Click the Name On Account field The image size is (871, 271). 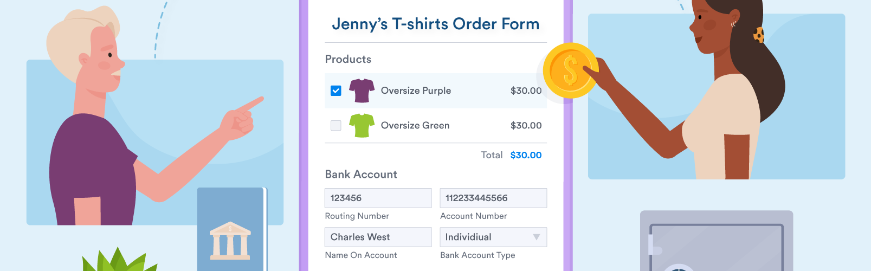(378, 237)
